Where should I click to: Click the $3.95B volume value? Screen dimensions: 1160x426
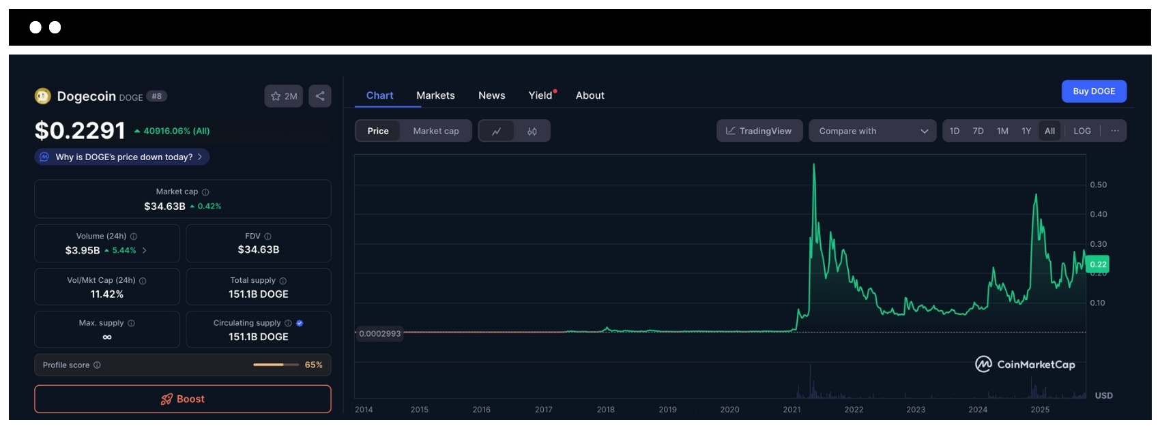click(x=83, y=250)
